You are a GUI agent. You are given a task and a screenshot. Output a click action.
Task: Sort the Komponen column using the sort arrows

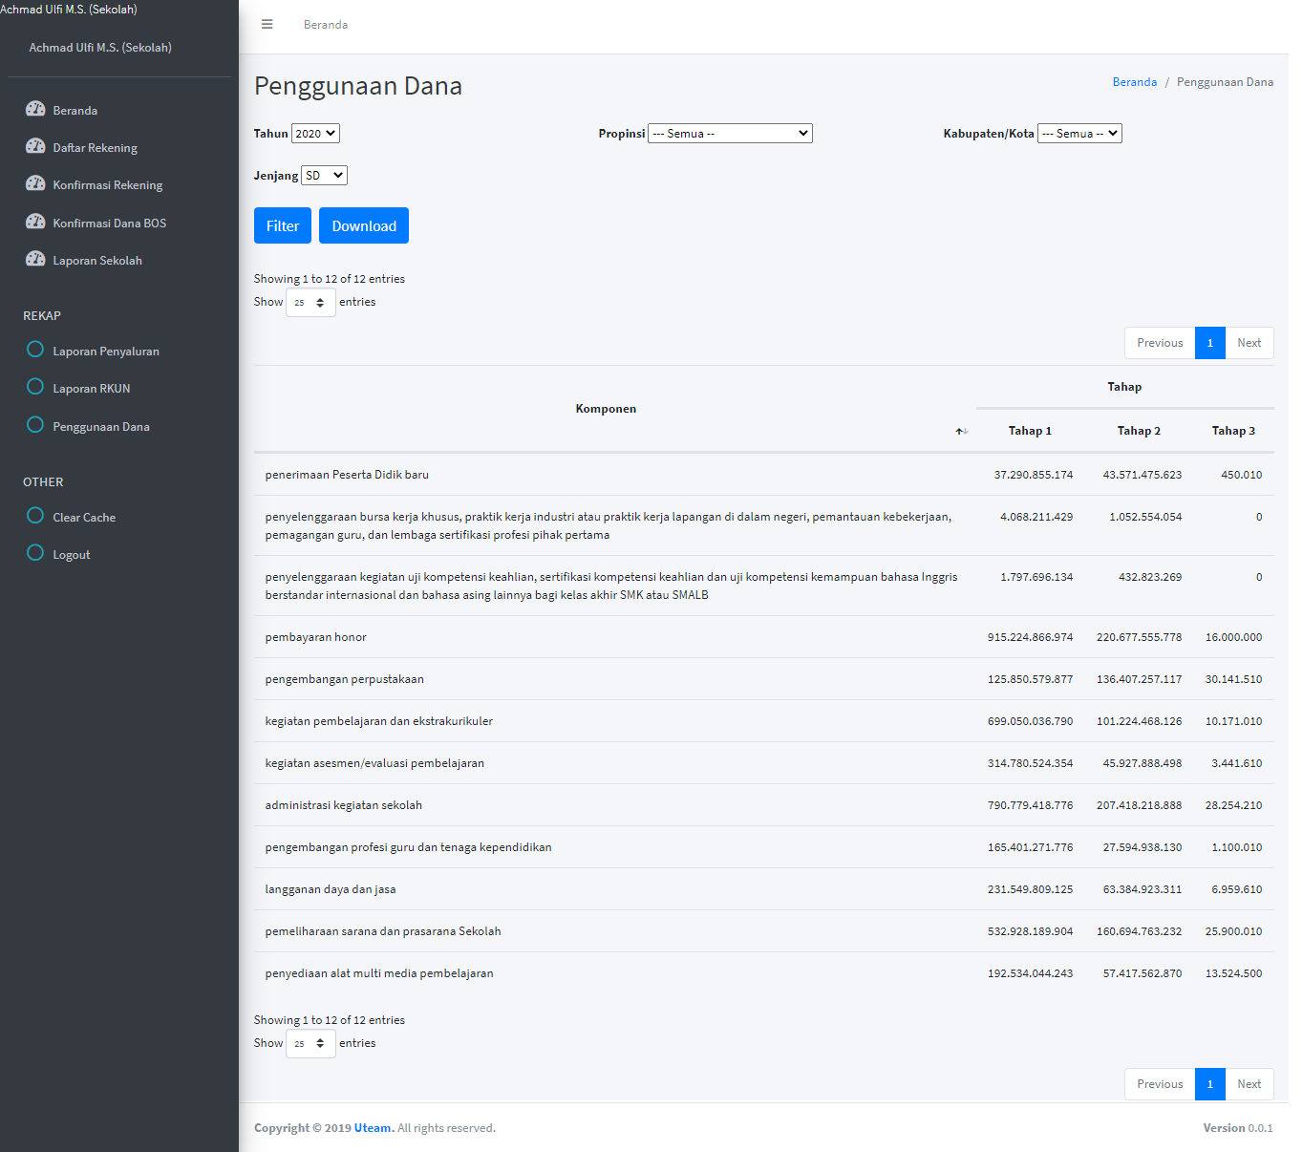pyautogui.click(x=961, y=431)
